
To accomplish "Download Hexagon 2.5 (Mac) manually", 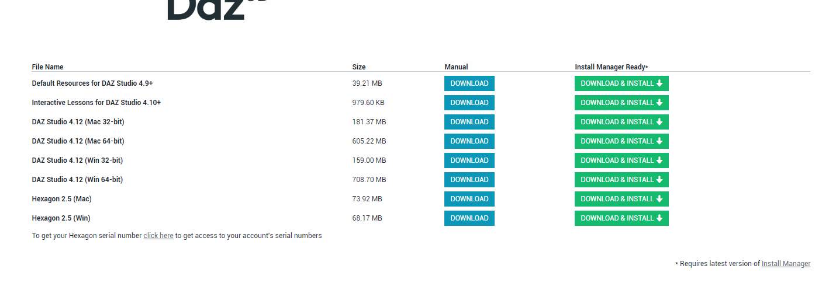I will pyautogui.click(x=469, y=199).
